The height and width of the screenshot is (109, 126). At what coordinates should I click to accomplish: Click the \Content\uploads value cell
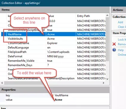pyautogui.click(x=58, y=52)
